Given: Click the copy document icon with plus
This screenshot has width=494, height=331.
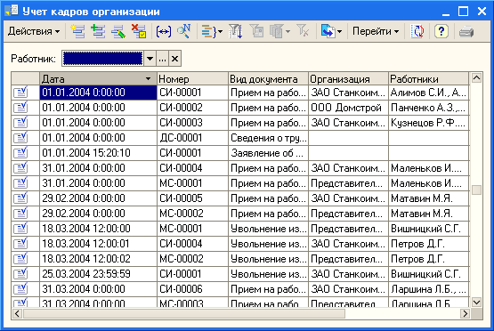Looking at the screenshot, I should click(x=98, y=31).
